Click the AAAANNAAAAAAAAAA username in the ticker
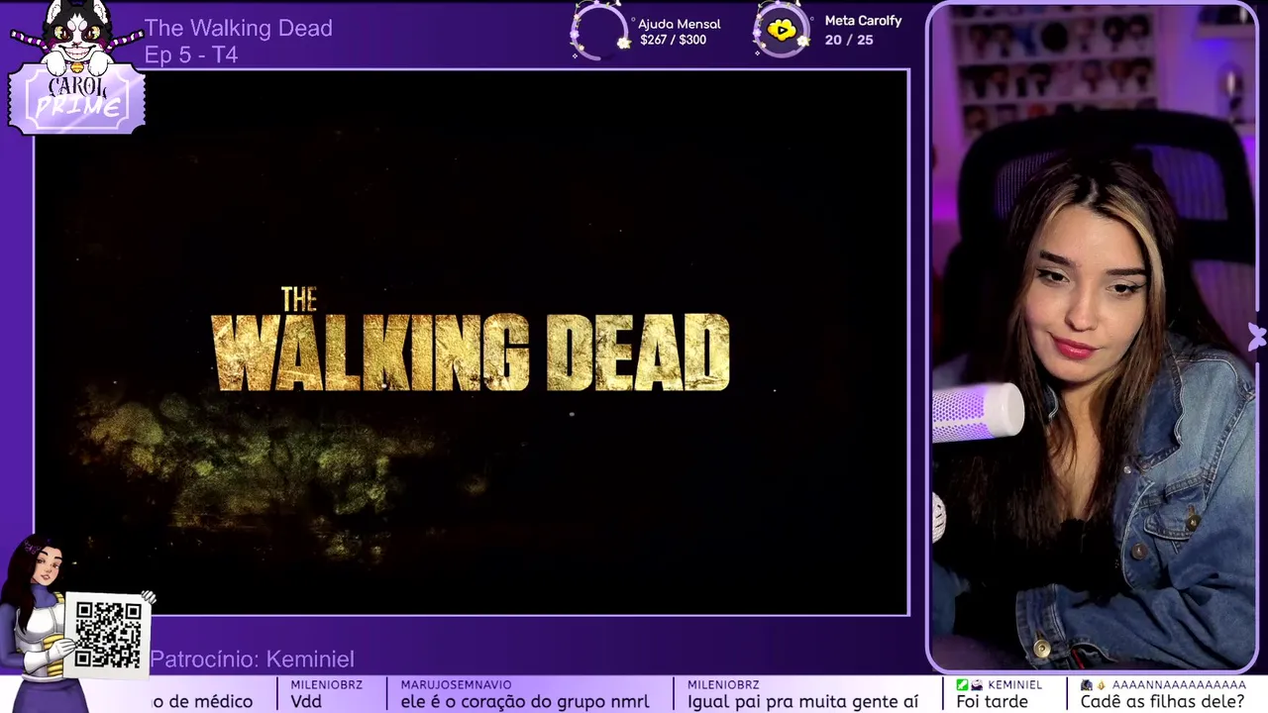The height and width of the screenshot is (713, 1268). pyautogui.click(x=1179, y=684)
